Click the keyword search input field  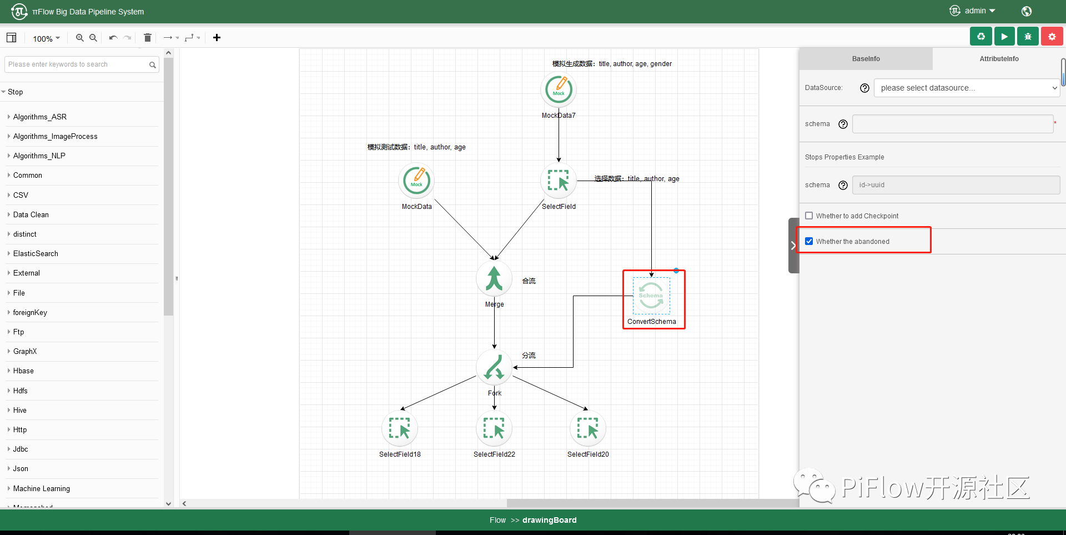coord(77,64)
